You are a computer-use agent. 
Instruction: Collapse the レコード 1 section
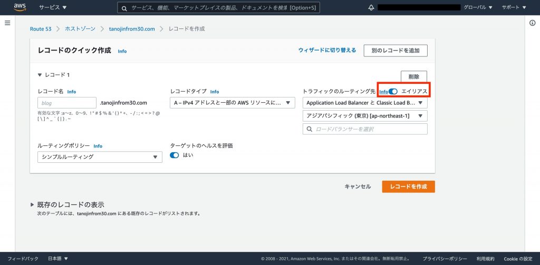tap(40, 75)
